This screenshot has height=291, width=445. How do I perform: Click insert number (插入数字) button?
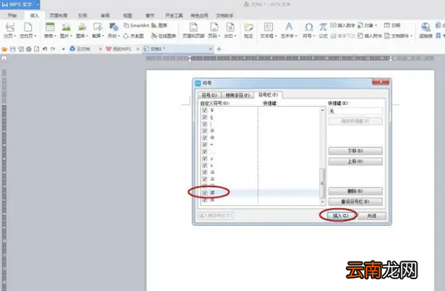343,25
